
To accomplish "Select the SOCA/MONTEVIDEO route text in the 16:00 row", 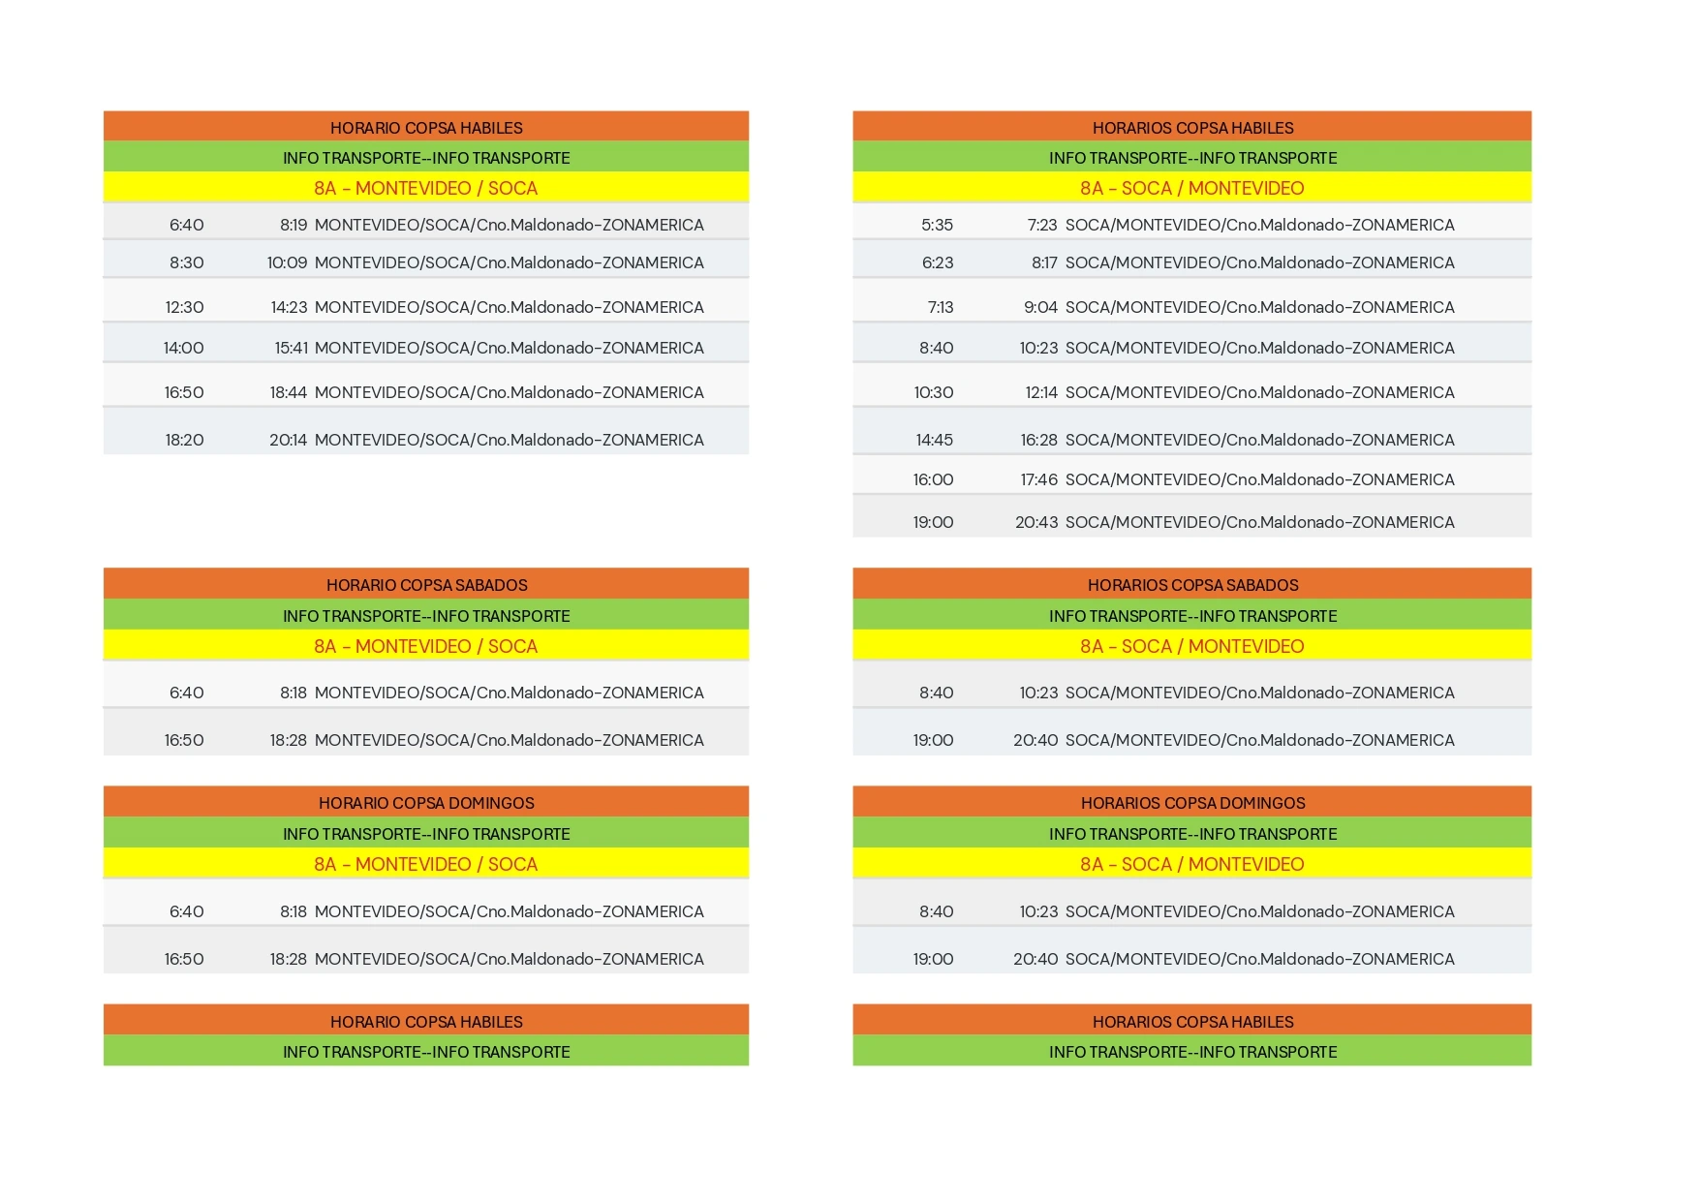I will pyautogui.click(x=1260, y=479).
